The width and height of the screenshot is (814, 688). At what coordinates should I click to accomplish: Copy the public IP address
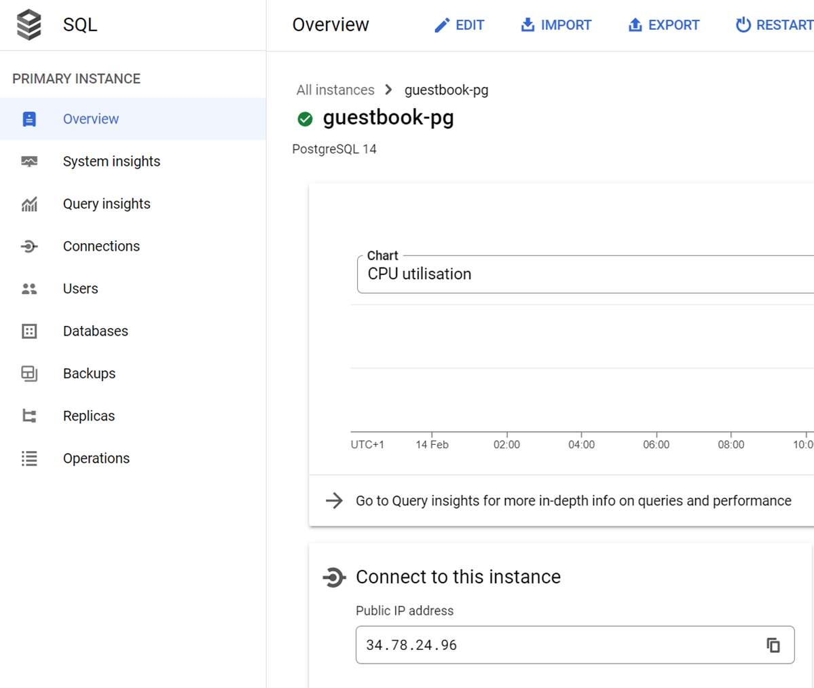773,645
